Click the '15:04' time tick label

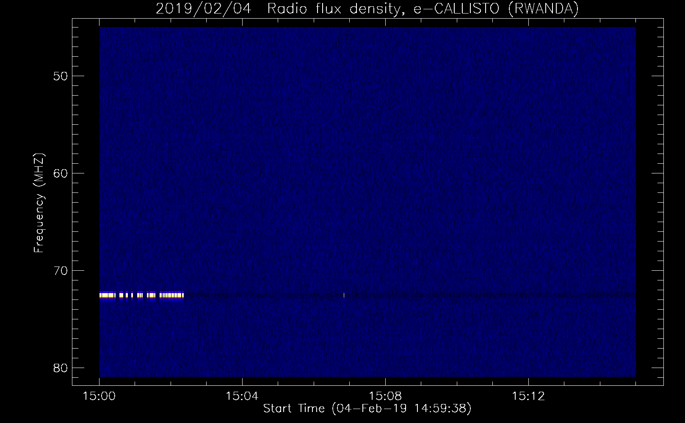(x=242, y=396)
